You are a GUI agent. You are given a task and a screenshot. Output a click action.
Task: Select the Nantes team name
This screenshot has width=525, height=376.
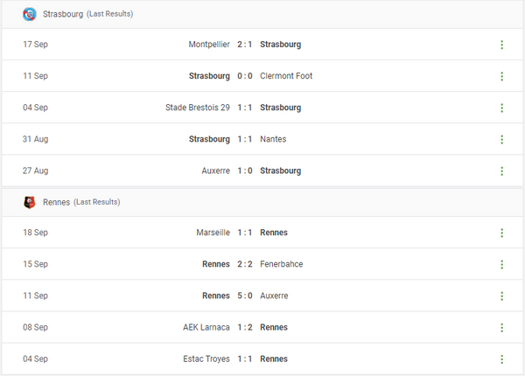click(273, 139)
